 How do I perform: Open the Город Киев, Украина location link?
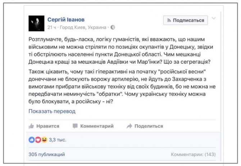tap(83, 27)
